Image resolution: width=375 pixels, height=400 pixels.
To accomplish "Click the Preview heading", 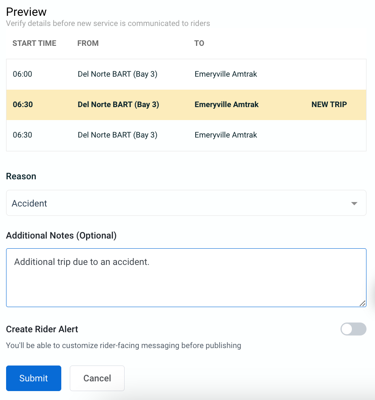I will 26,12.
